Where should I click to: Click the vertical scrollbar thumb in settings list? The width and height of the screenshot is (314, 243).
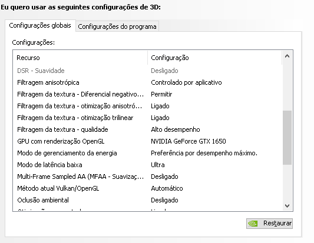pyautogui.click(x=287, y=138)
